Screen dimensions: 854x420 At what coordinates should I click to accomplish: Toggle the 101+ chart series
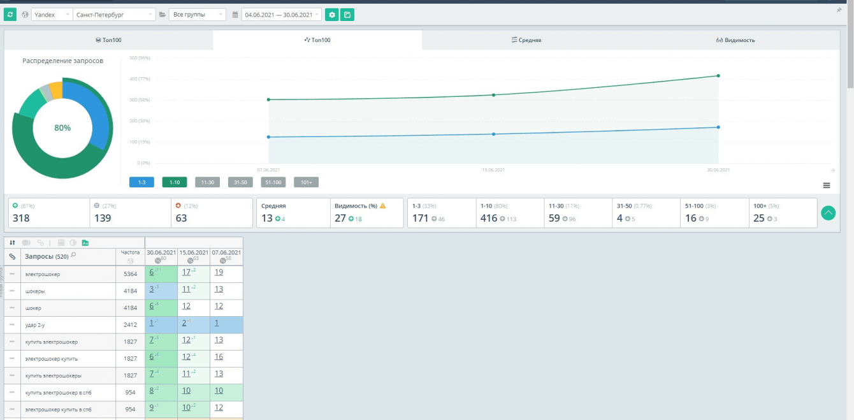click(x=306, y=182)
